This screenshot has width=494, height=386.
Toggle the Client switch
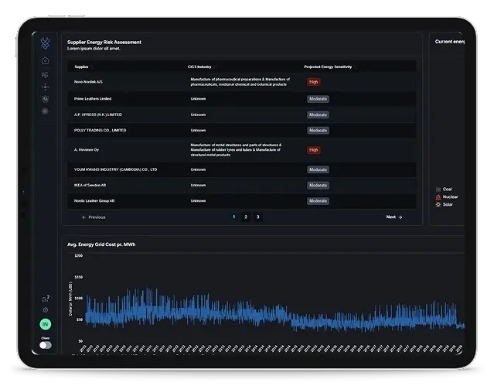pos(46,345)
